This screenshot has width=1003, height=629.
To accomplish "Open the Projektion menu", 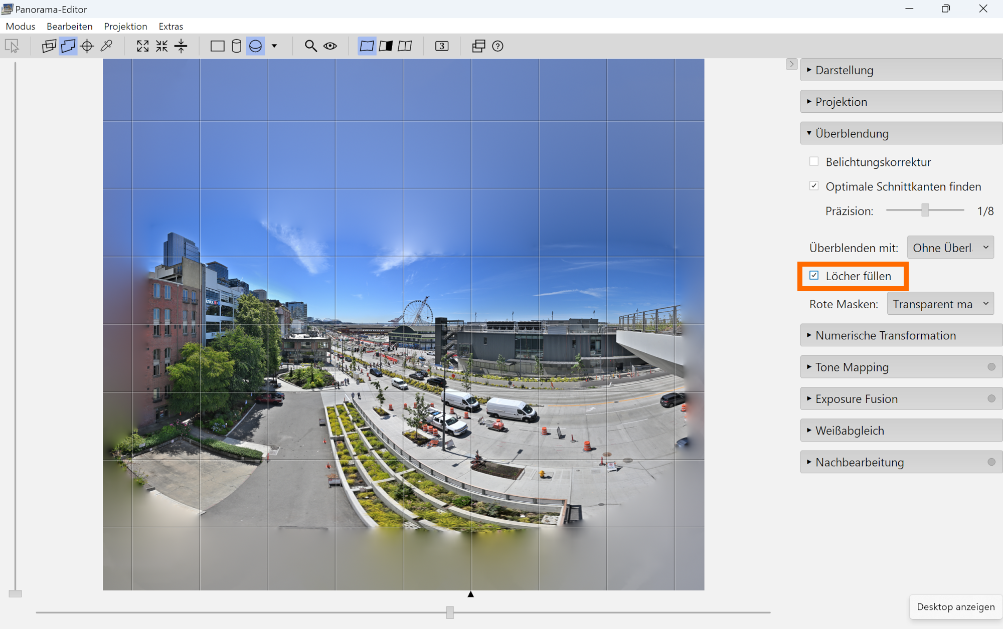I will pyautogui.click(x=125, y=26).
